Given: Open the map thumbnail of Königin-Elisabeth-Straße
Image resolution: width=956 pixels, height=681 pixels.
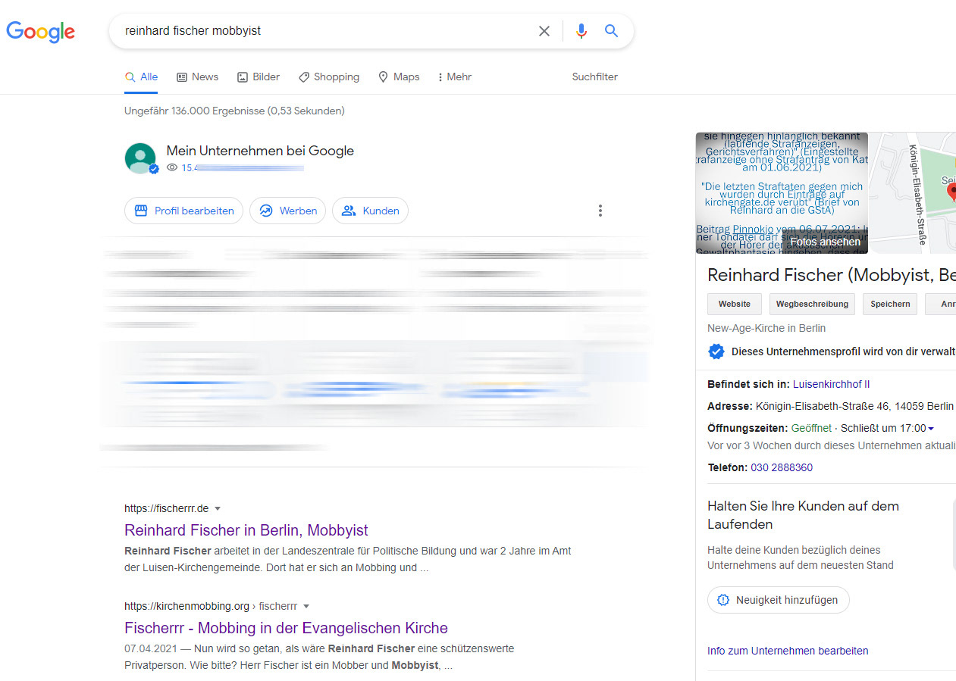Looking at the screenshot, I should click(913, 192).
